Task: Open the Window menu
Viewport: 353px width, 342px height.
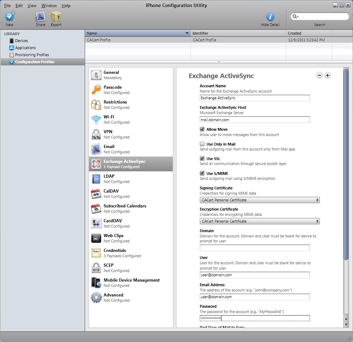Action: pos(49,6)
